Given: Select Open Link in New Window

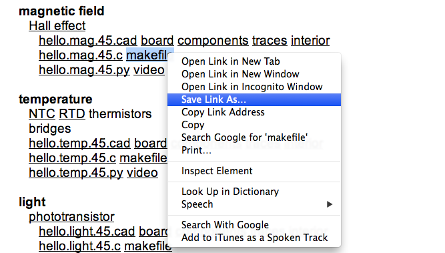Looking at the screenshot, I should [254, 74].
